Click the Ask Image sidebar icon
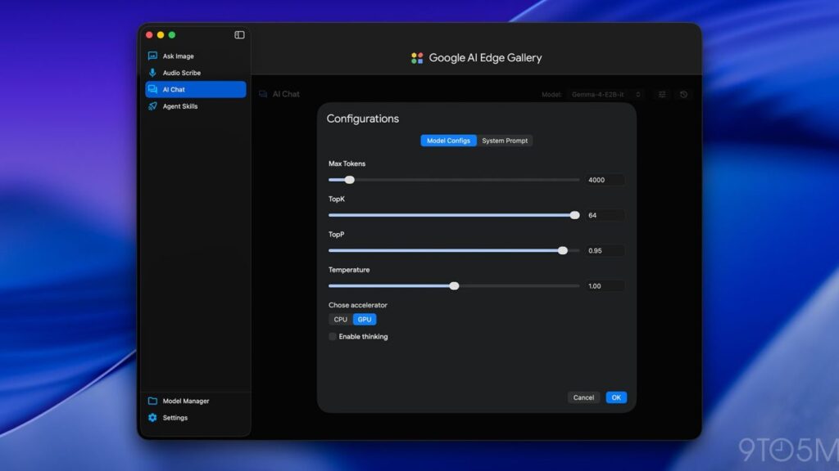Screen dimensions: 839x471 [x=152, y=56]
